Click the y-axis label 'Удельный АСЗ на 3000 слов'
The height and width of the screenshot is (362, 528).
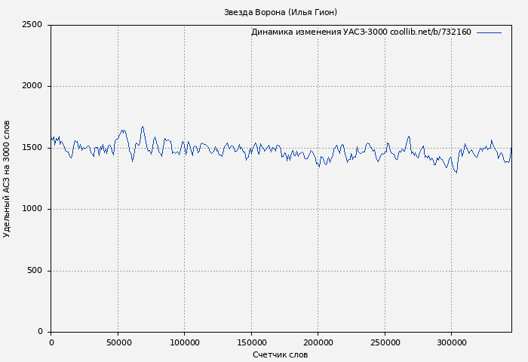(x=7, y=179)
